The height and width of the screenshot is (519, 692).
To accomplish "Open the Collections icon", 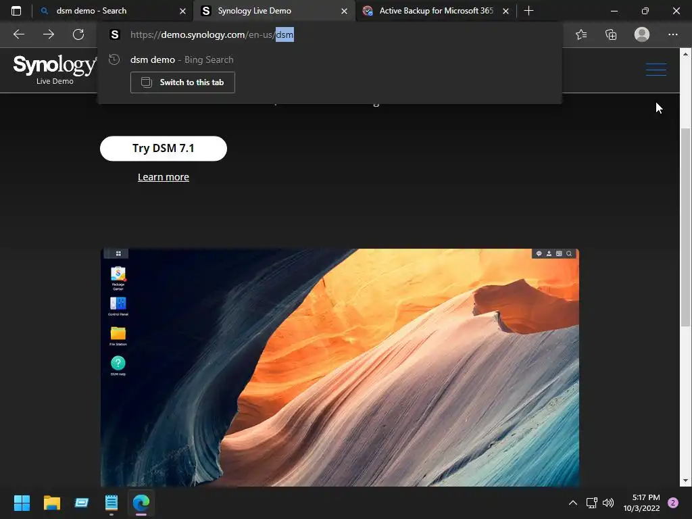I will coord(611,34).
